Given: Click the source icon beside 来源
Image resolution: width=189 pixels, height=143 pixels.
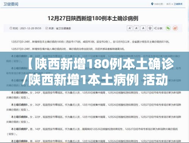Looking at the screenshot, I should point(47,28).
